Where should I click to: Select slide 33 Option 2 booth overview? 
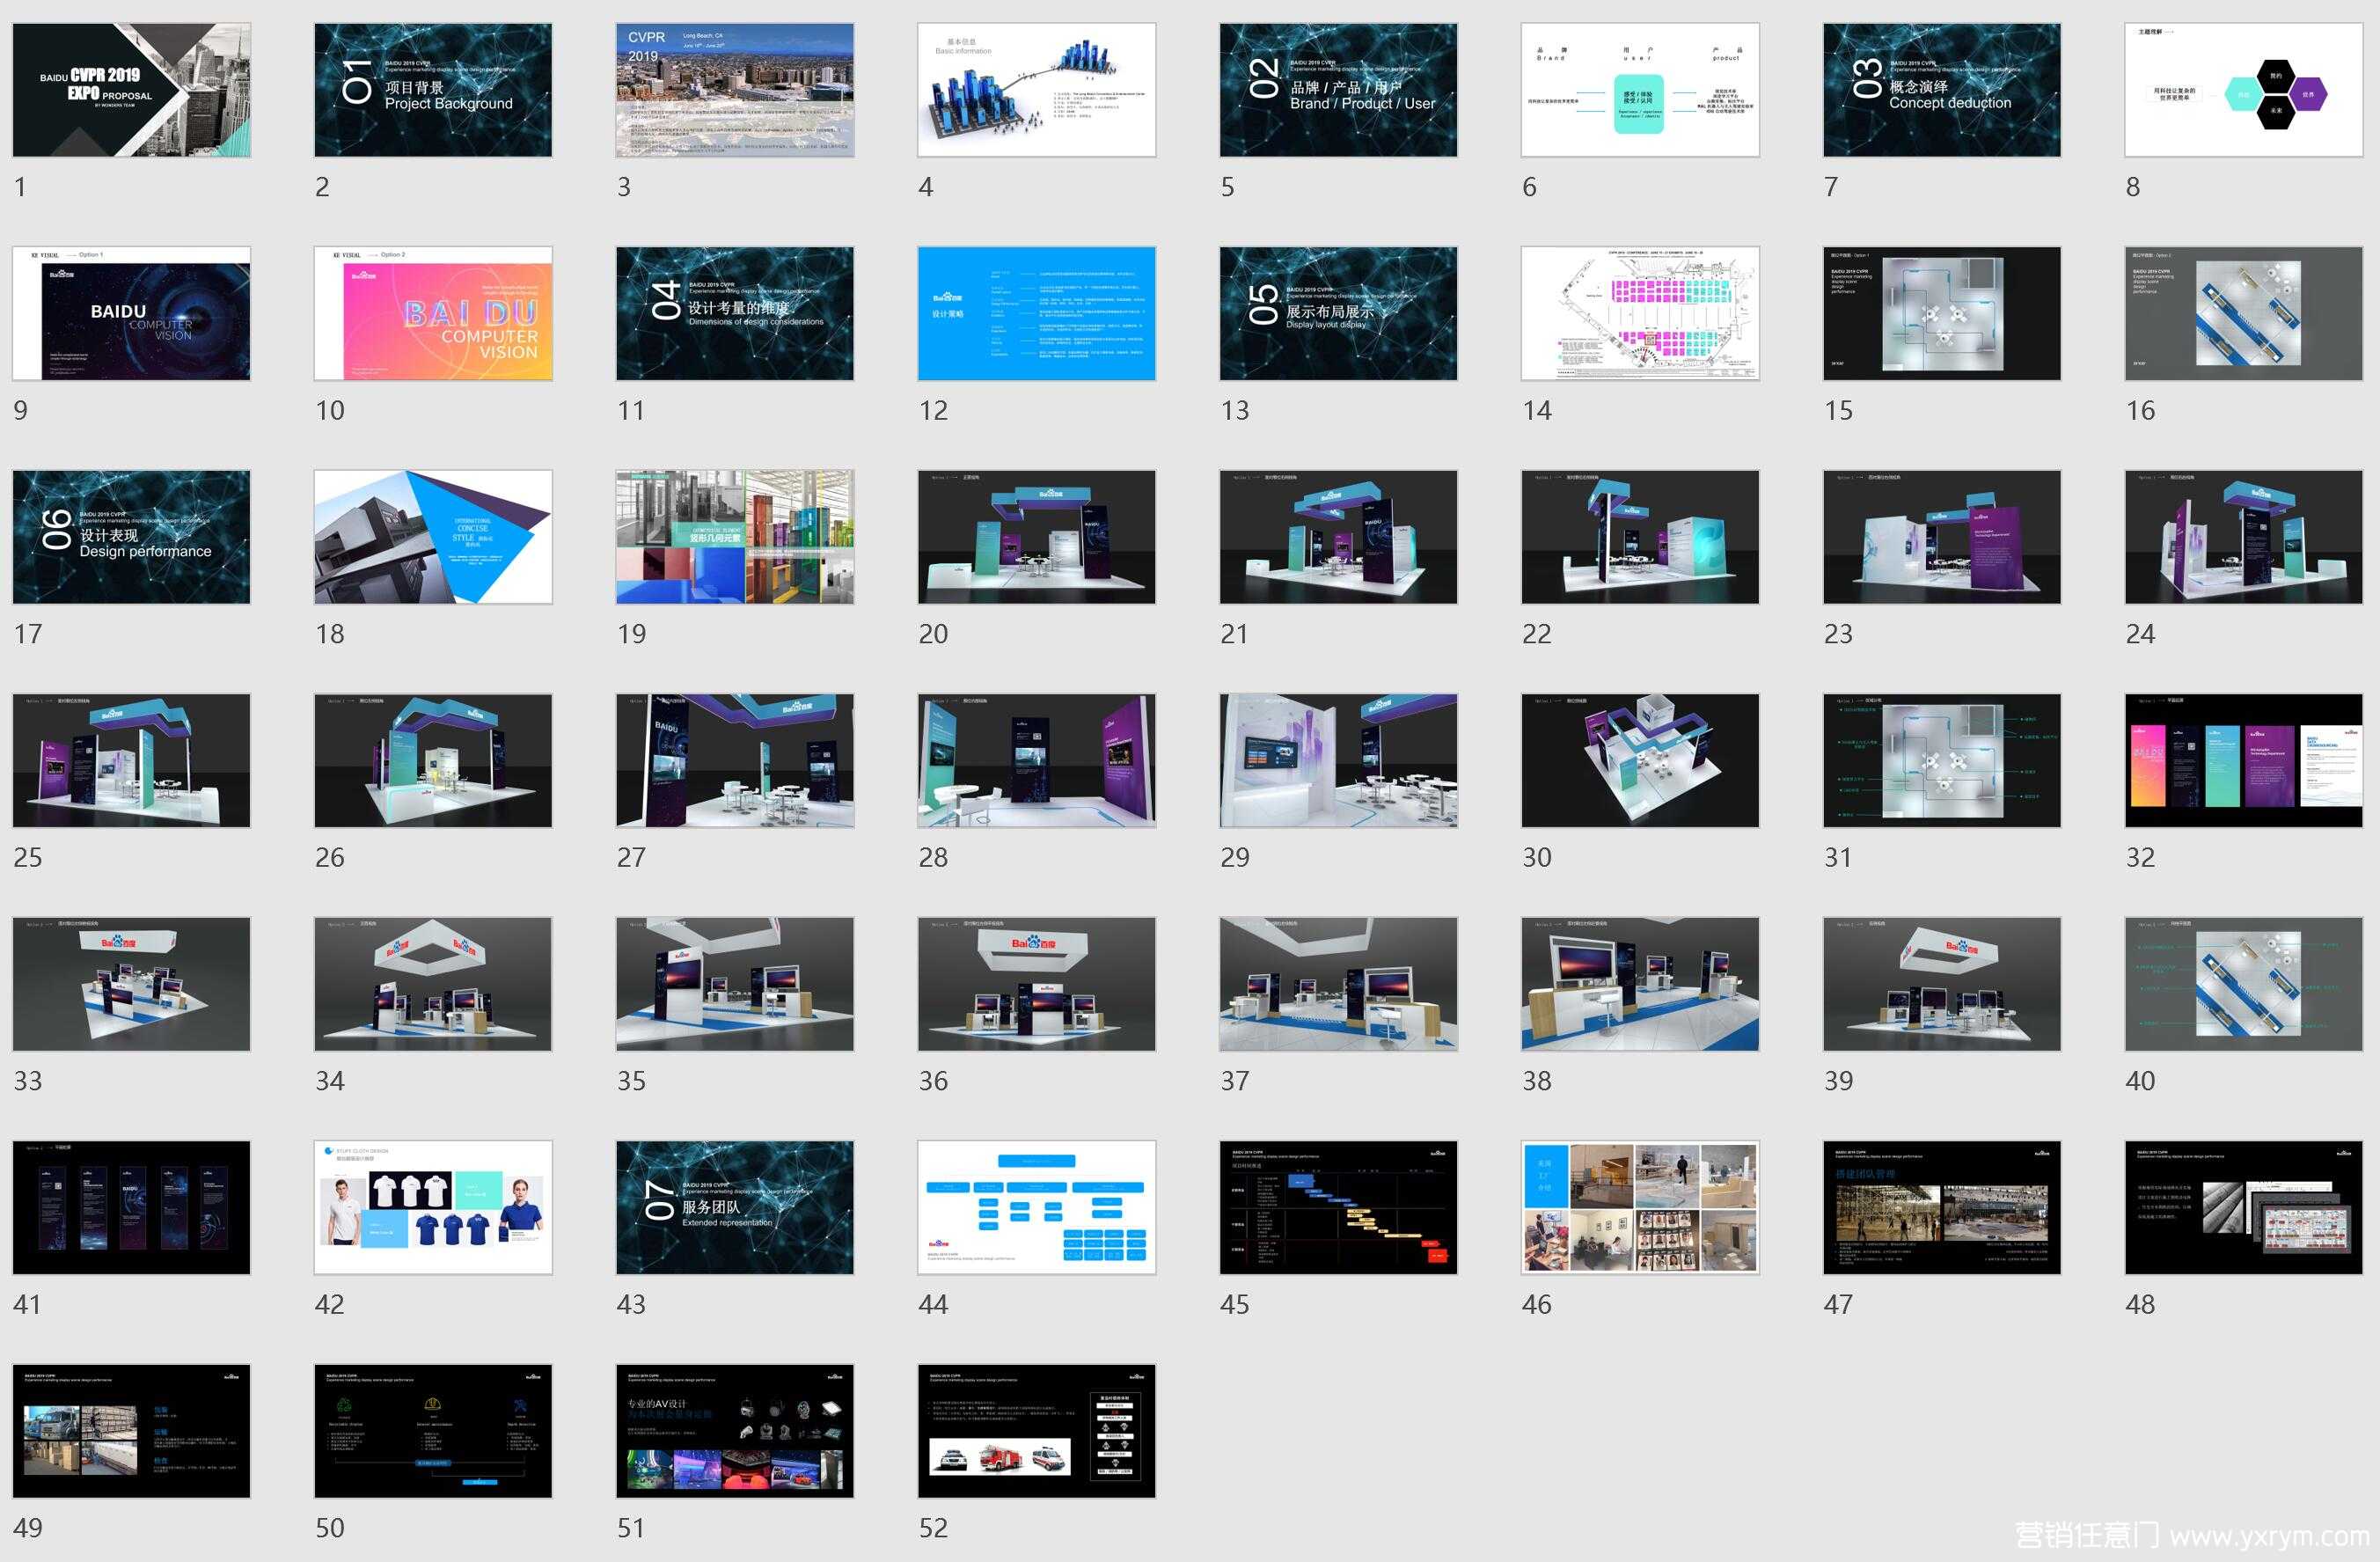tap(131, 984)
